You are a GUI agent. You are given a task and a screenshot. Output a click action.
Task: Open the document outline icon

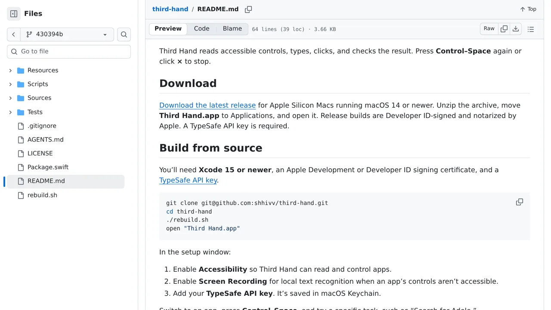[531, 29]
